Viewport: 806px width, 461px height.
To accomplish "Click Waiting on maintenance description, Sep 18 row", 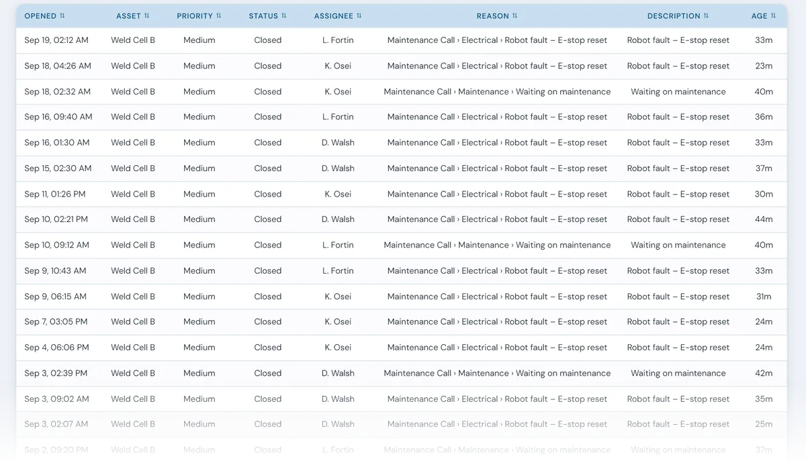I will [x=678, y=91].
